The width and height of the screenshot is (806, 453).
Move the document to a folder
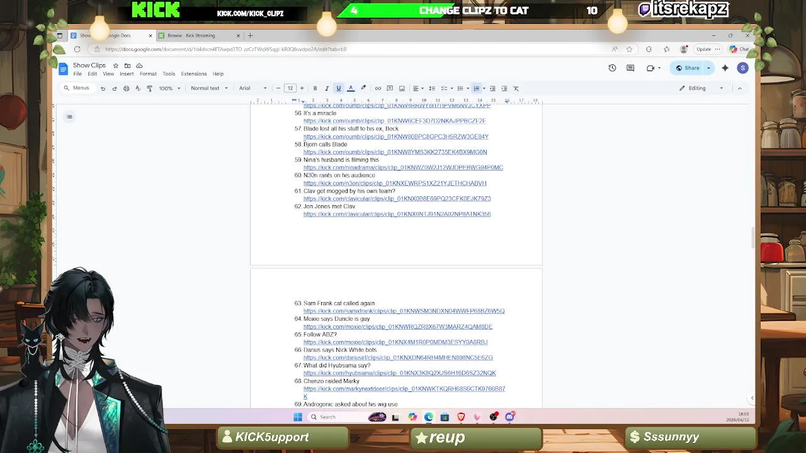pyautogui.click(x=127, y=65)
